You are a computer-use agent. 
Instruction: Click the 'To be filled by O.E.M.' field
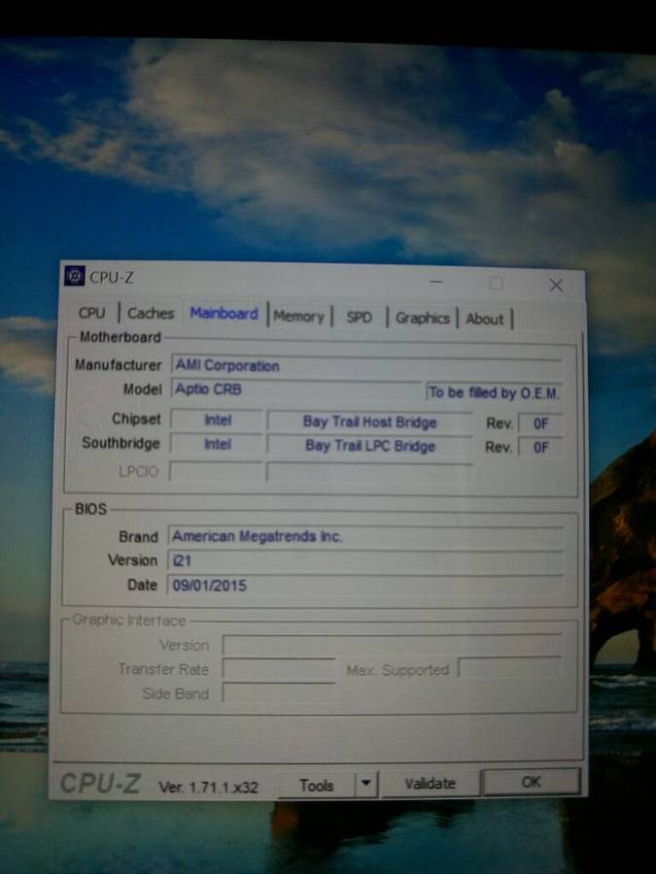point(493,393)
